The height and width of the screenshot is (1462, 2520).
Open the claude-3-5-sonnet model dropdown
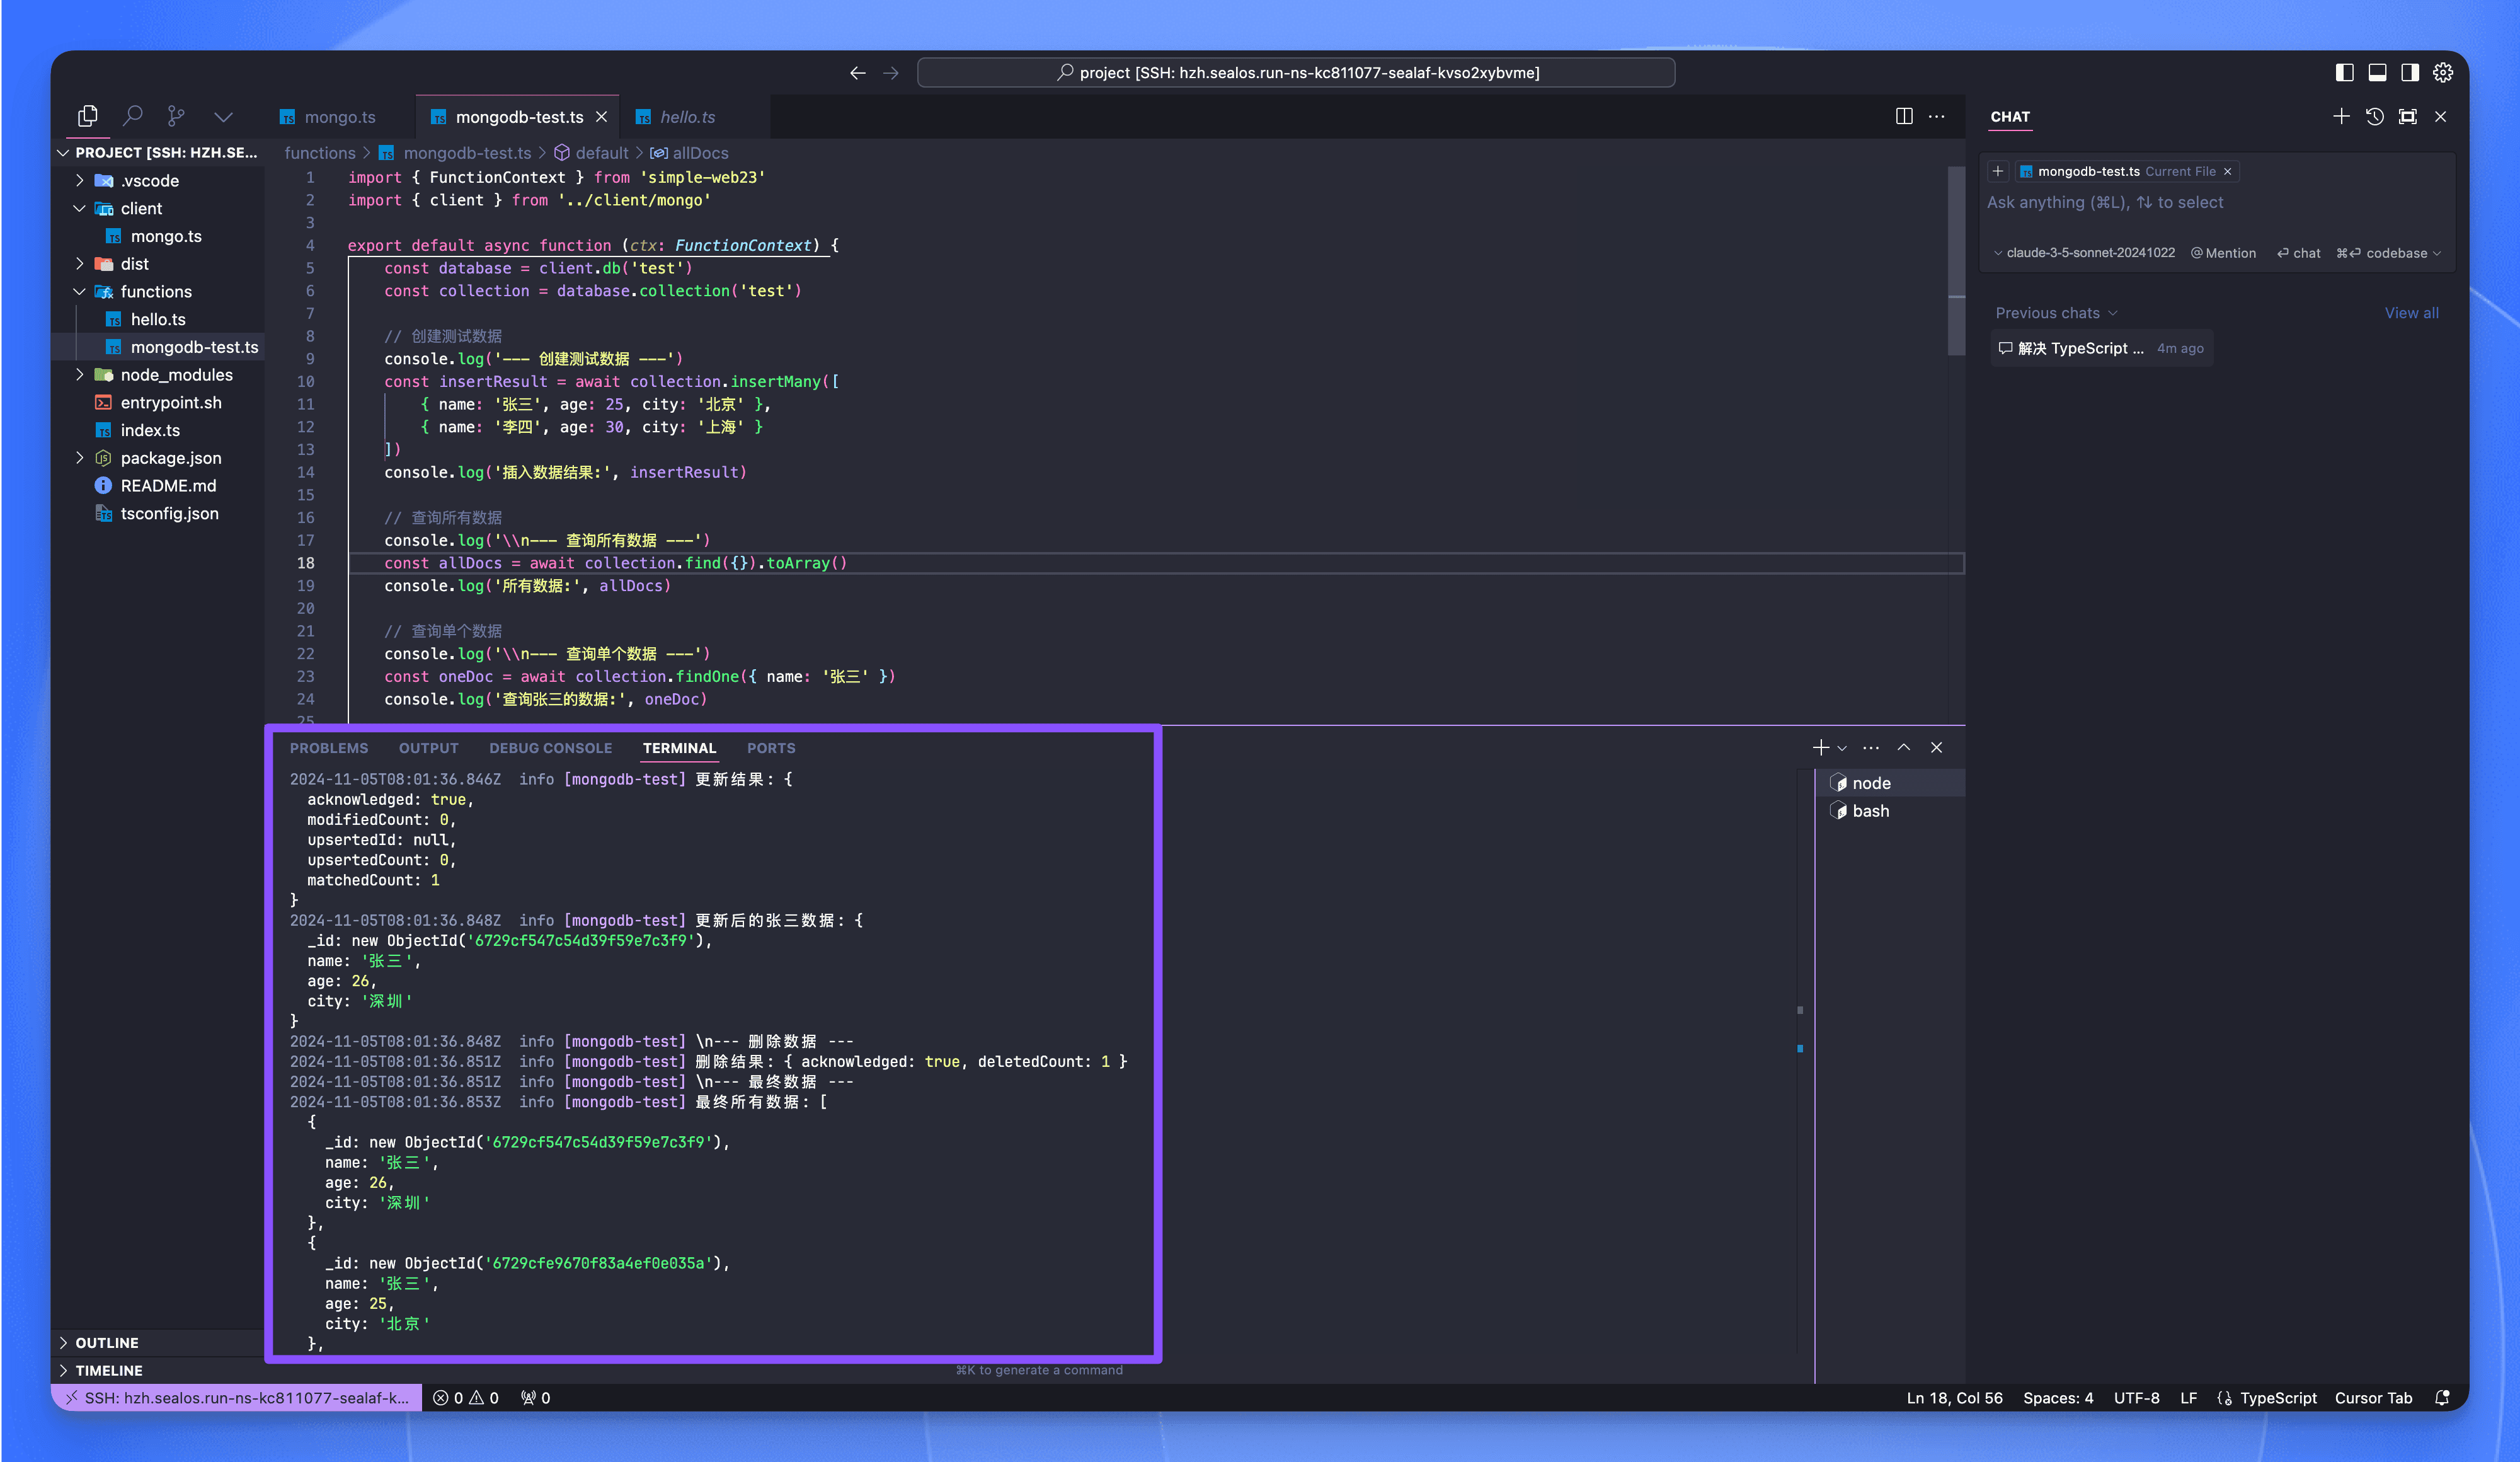click(2085, 252)
